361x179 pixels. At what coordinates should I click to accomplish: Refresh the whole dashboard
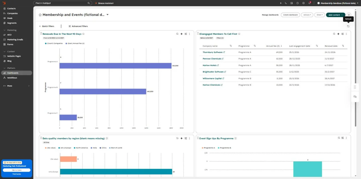(x=348, y=26)
